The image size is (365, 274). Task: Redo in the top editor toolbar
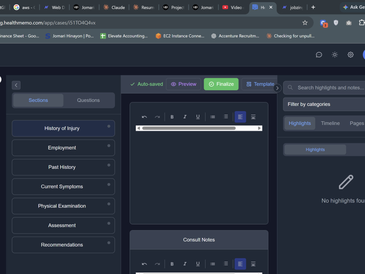tap(157, 117)
